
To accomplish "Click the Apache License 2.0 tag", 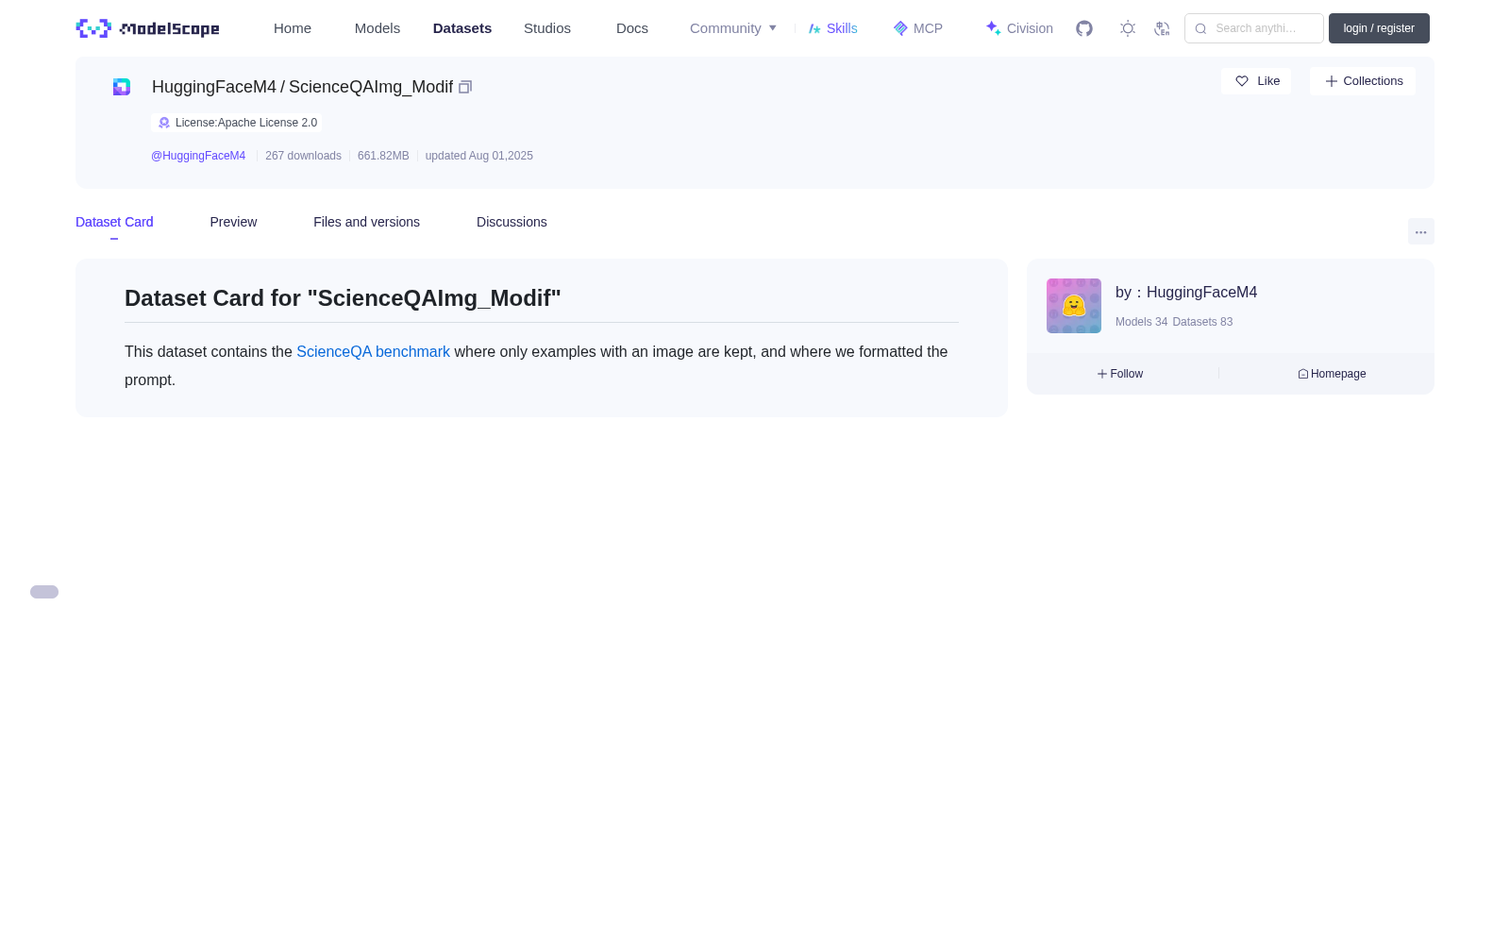I will point(237,123).
